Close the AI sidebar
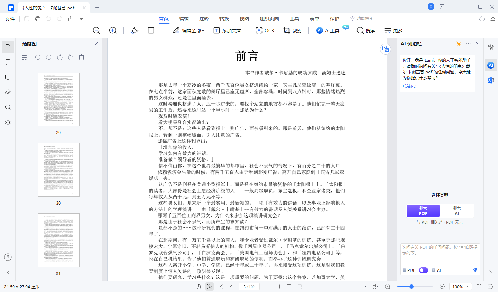Screen dimensions: 498x292 tap(478, 44)
